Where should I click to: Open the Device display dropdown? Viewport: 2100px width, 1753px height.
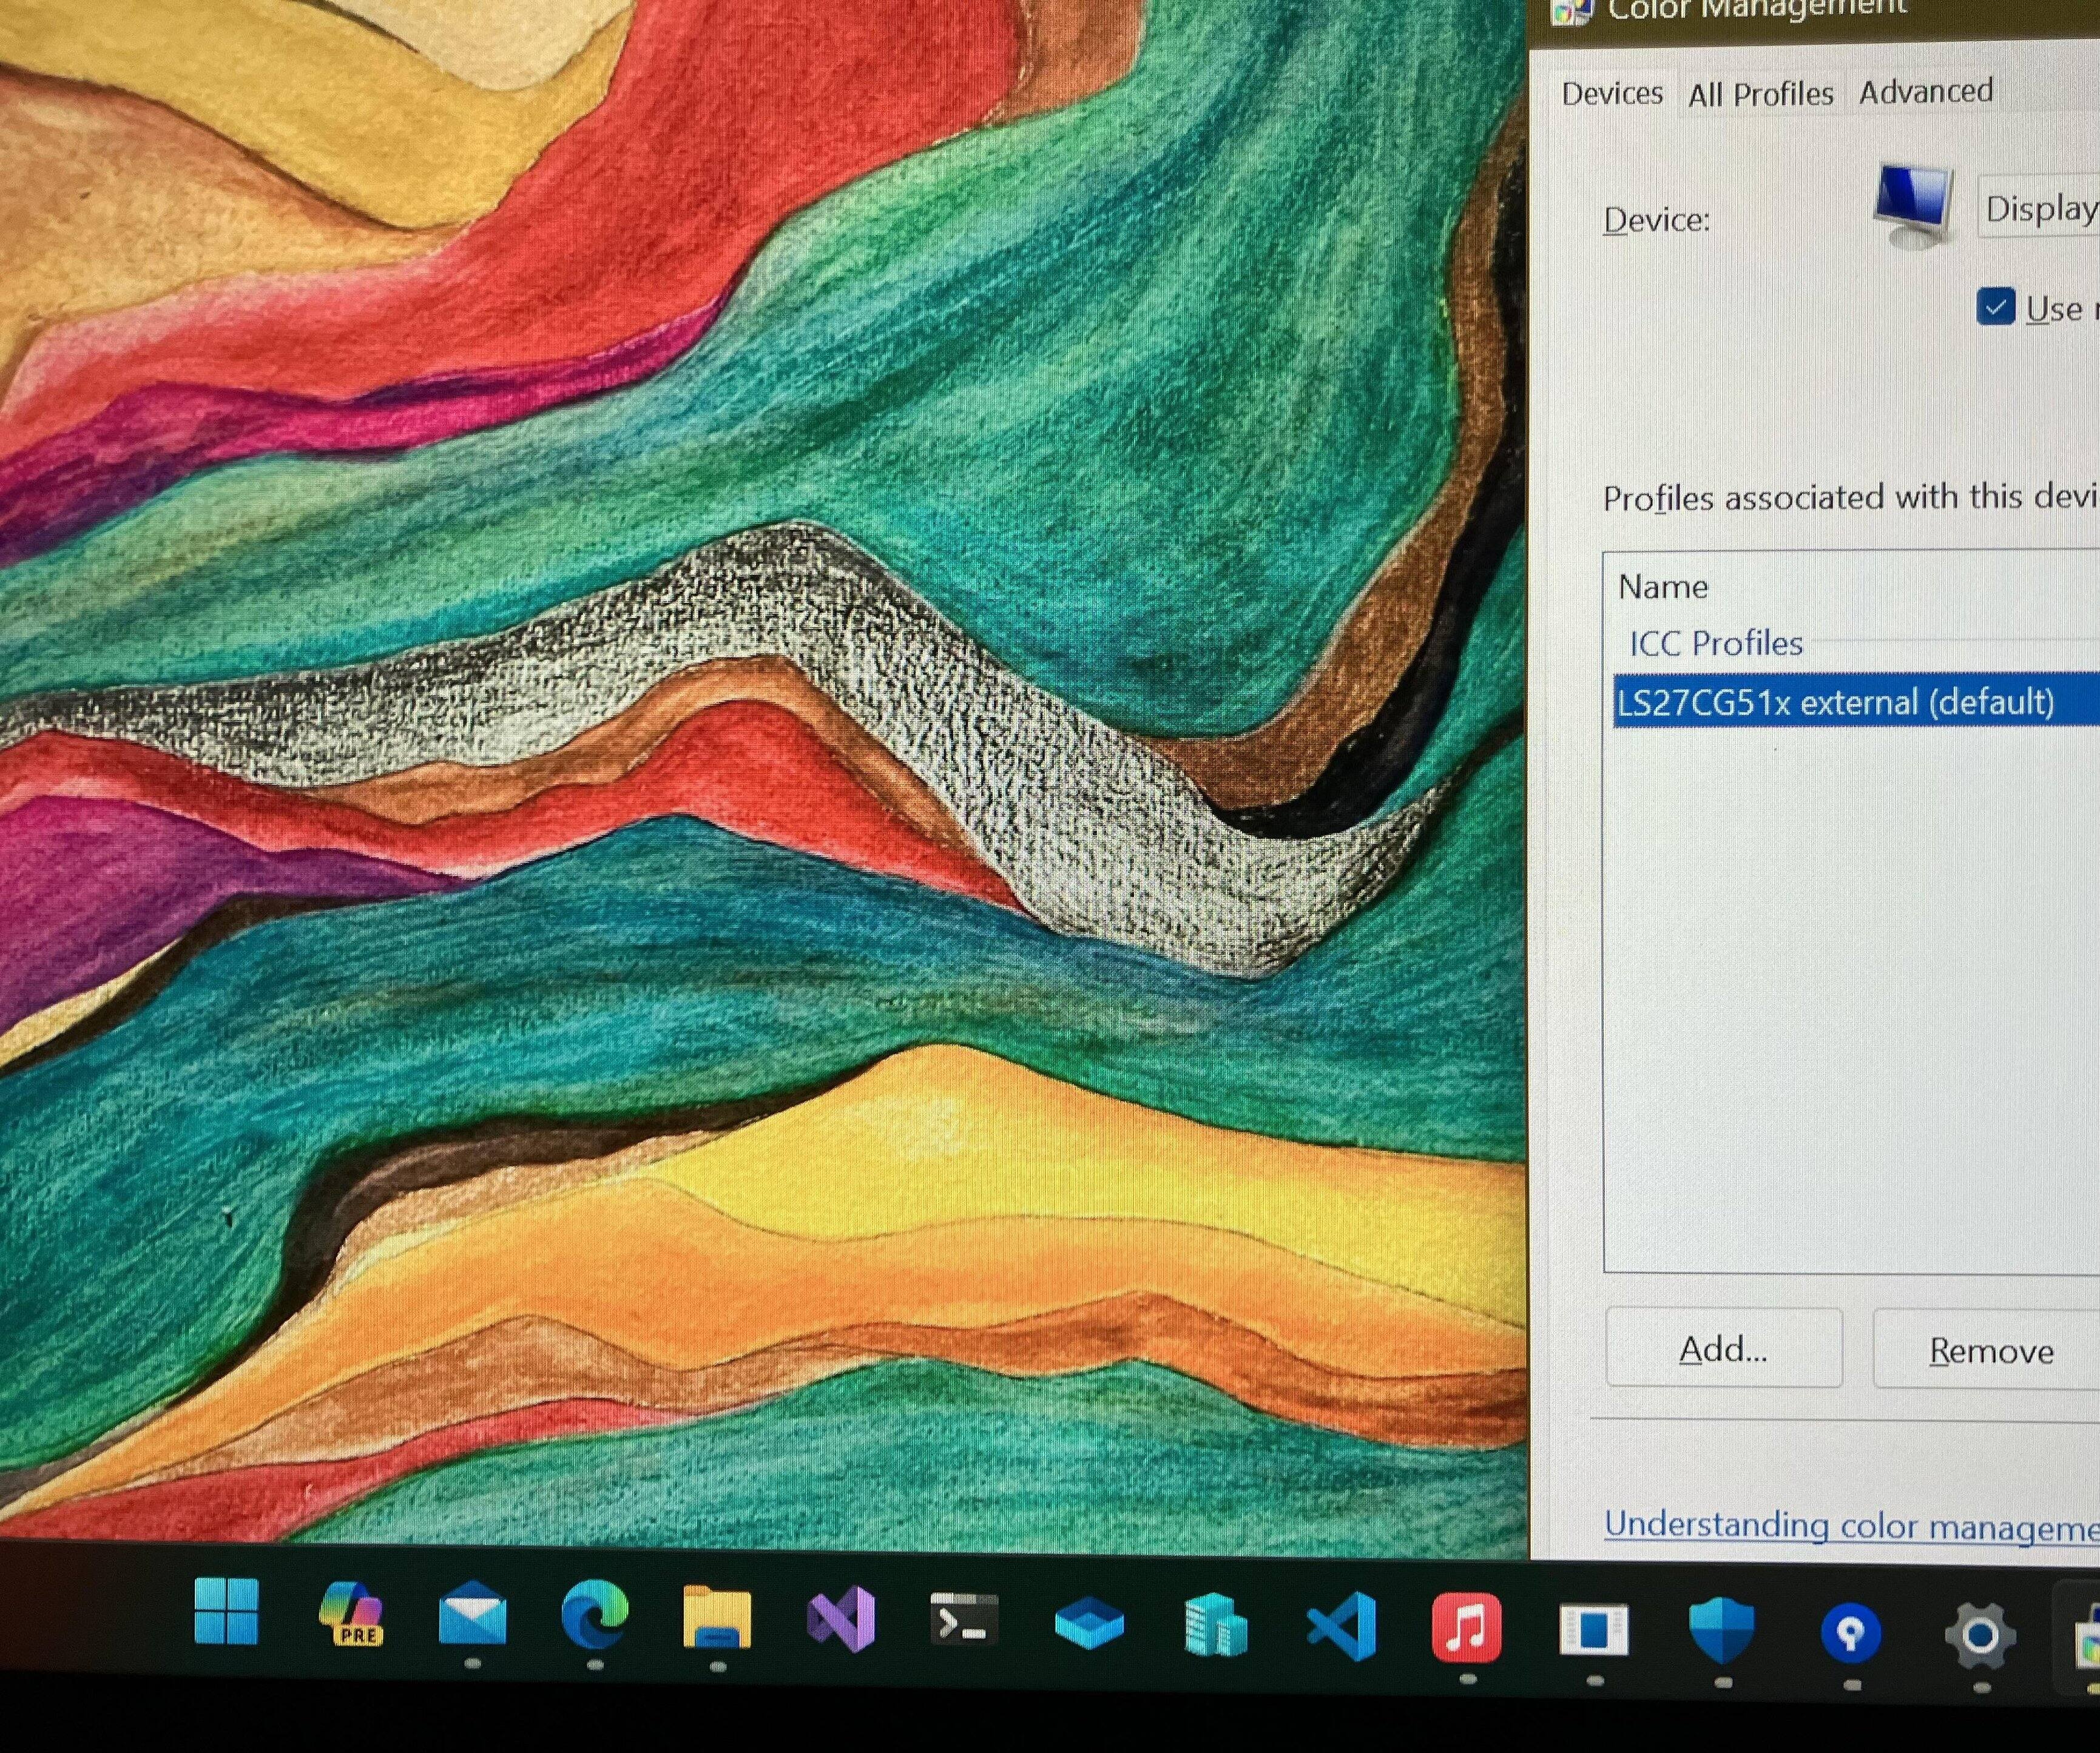(x=2040, y=209)
